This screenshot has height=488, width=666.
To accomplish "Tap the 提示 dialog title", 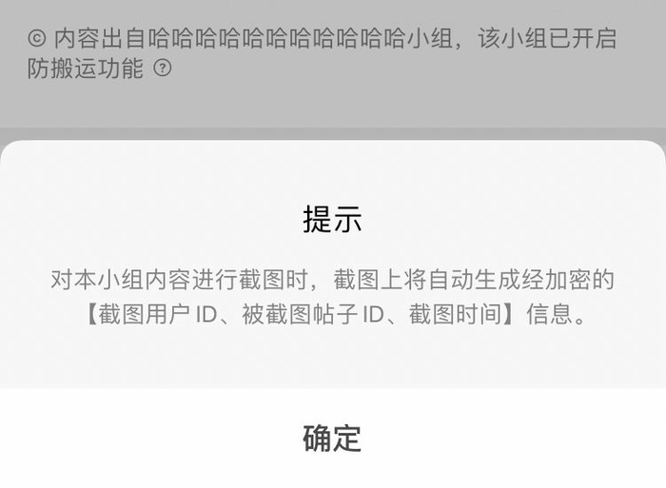I will (x=332, y=219).
